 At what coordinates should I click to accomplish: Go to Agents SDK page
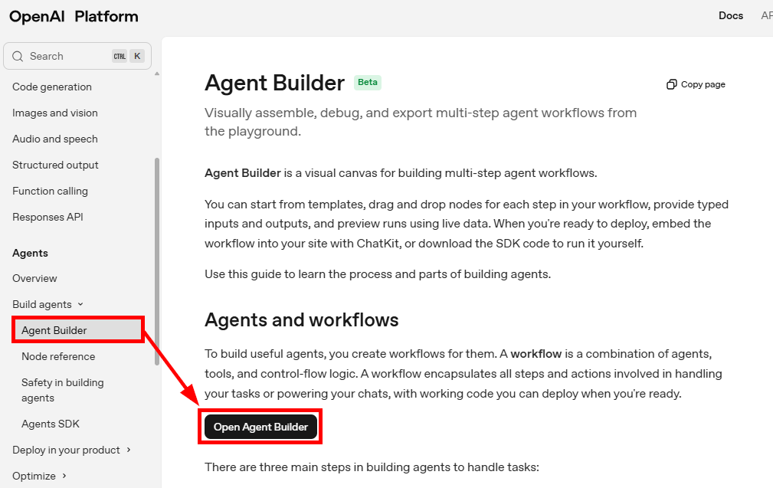click(51, 424)
